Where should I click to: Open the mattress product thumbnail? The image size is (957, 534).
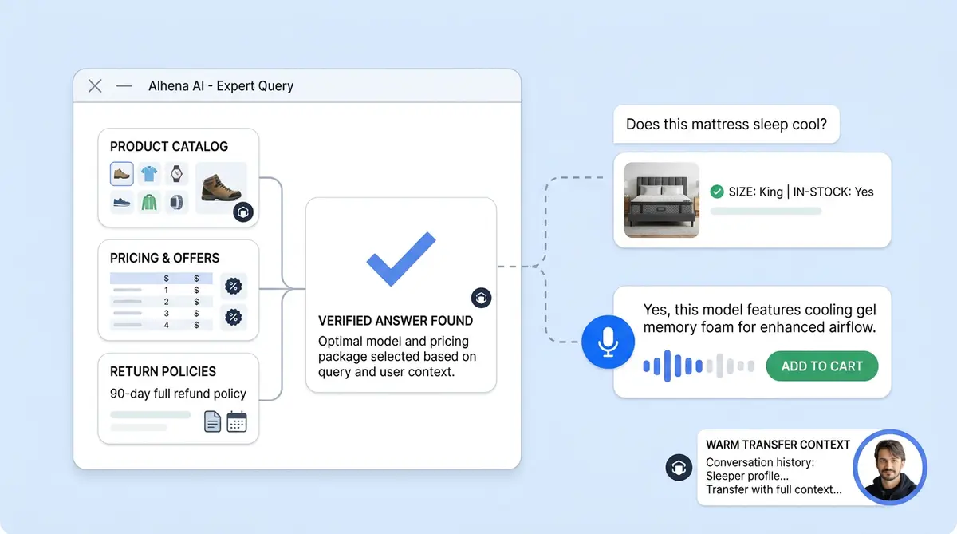(x=661, y=200)
